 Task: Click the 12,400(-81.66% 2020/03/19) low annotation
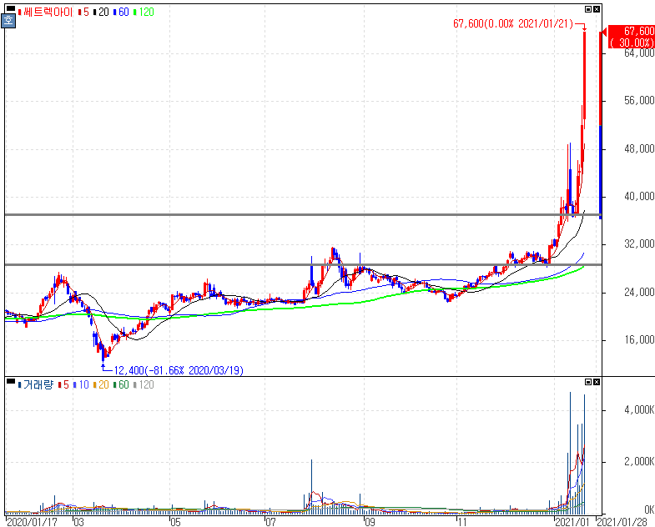(x=179, y=370)
